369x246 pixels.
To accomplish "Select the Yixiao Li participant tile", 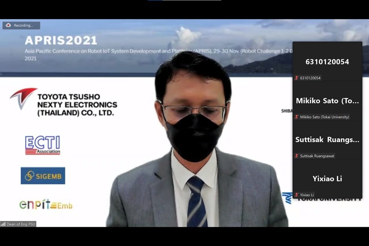I will pyautogui.click(x=327, y=179).
